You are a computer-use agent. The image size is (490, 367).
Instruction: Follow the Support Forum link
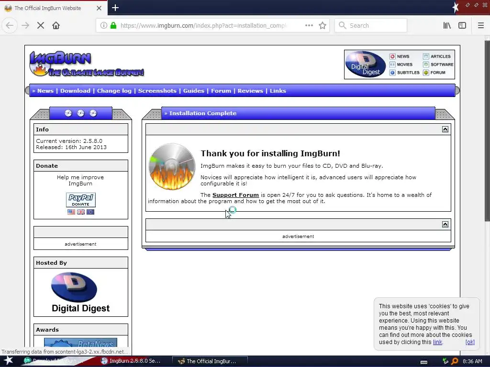click(235, 195)
